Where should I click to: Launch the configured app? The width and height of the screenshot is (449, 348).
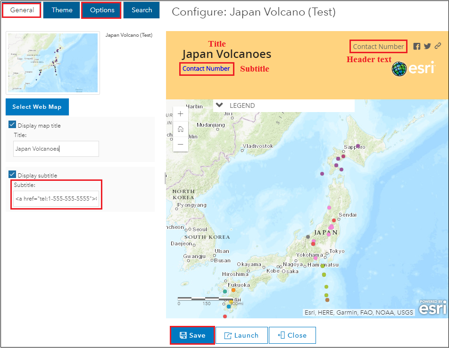241,335
